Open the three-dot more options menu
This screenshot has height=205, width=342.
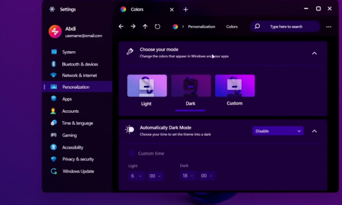[x=329, y=27]
